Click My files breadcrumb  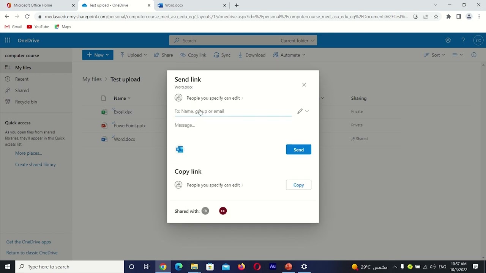[92, 79]
